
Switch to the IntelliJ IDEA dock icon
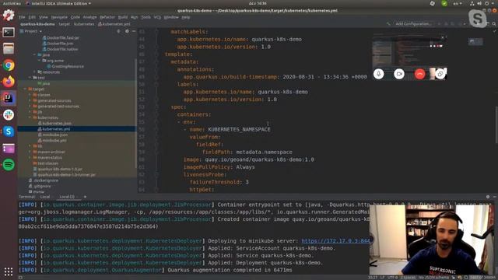point(9,98)
